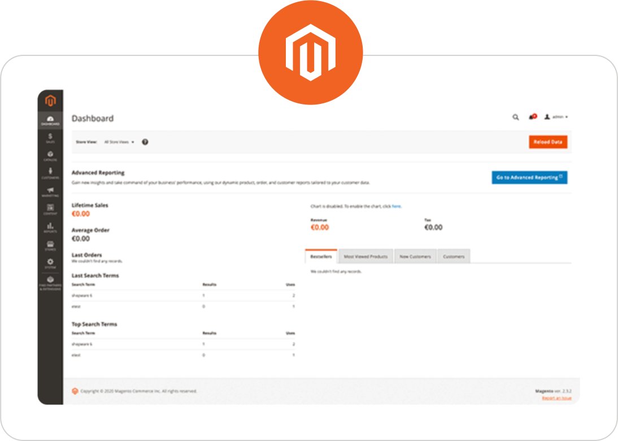
Task: Click Go to Advanced Reporting button
Action: (529, 177)
